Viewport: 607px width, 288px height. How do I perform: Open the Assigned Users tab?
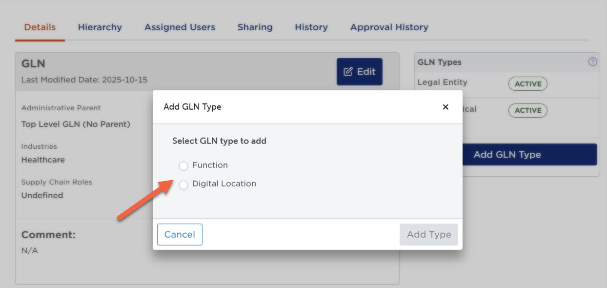pyautogui.click(x=180, y=27)
